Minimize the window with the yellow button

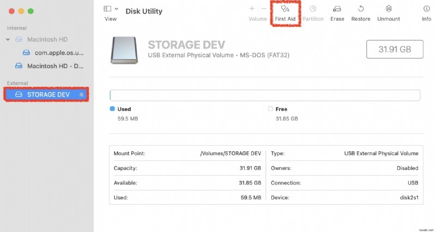pyautogui.click(x=21, y=11)
